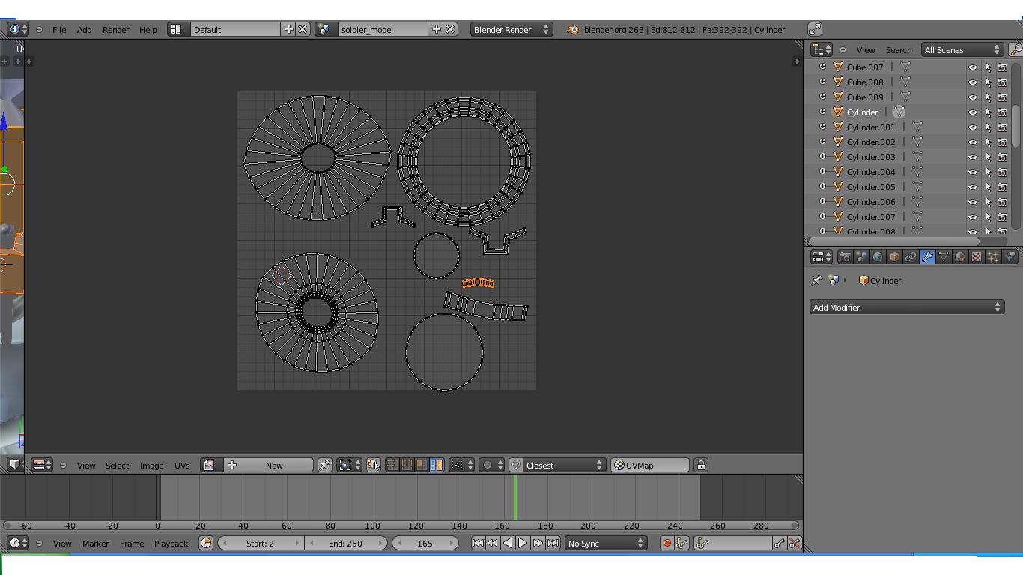Toggle selectability arrow for Cylinder.001
The height and width of the screenshot is (575, 1023).
pyautogui.click(x=988, y=127)
